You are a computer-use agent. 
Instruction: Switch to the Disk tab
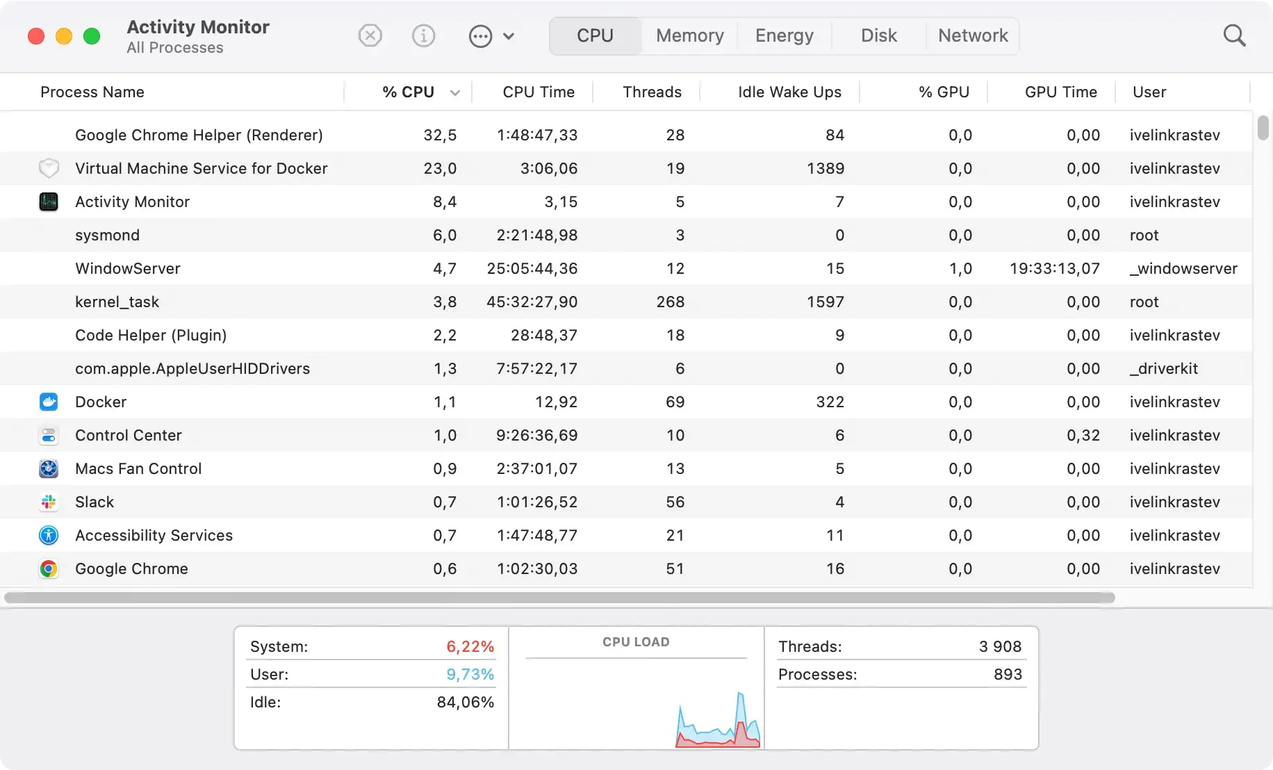click(x=878, y=35)
